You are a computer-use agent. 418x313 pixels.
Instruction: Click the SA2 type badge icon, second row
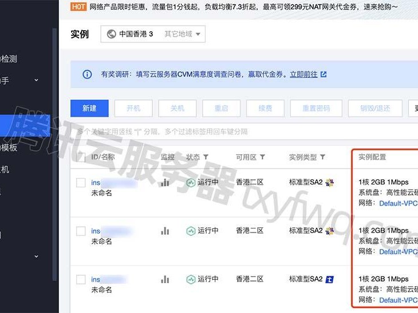[x=329, y=231]
